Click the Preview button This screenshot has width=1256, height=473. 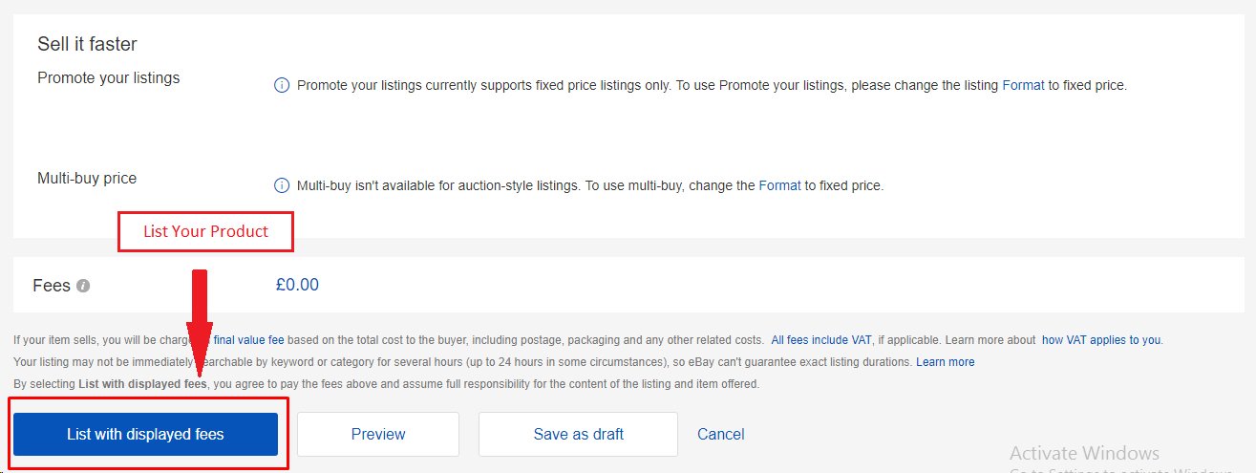[x=378, y=434]
